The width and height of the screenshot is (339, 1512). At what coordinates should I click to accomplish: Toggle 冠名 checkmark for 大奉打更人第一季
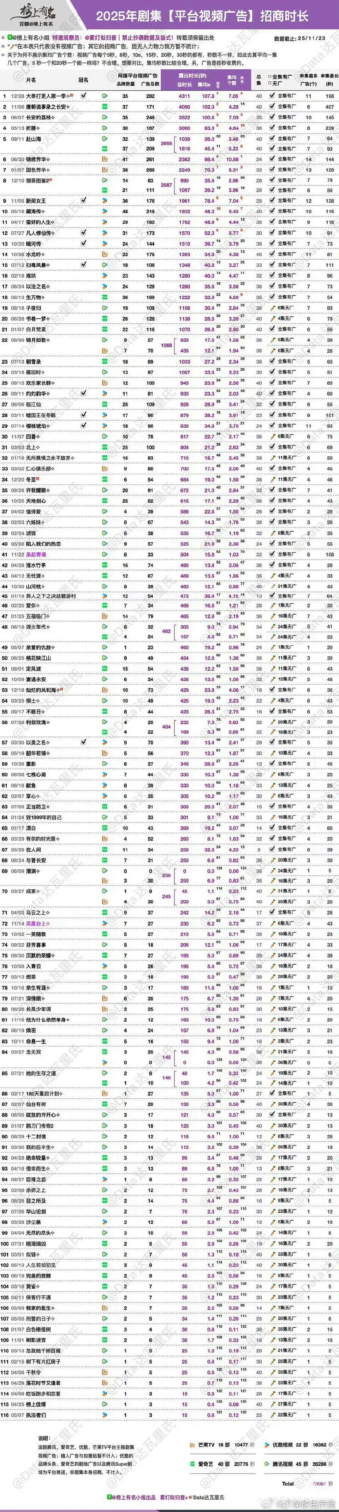click(83, 95)
